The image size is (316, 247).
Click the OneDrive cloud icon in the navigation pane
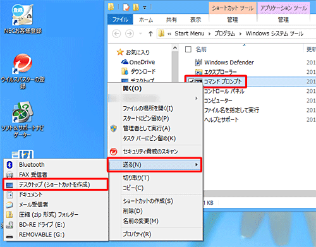point(125,62)
